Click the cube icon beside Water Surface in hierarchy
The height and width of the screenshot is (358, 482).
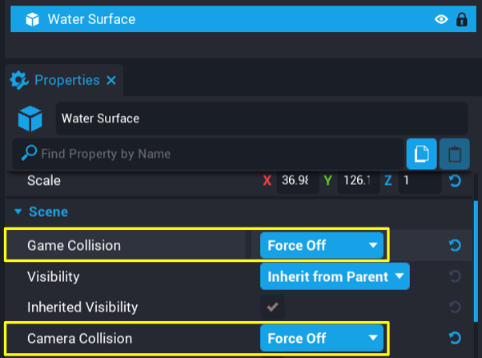tap(31, 19)
